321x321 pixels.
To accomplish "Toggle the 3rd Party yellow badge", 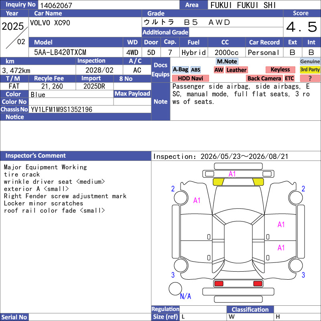I will tap(310, 70).
